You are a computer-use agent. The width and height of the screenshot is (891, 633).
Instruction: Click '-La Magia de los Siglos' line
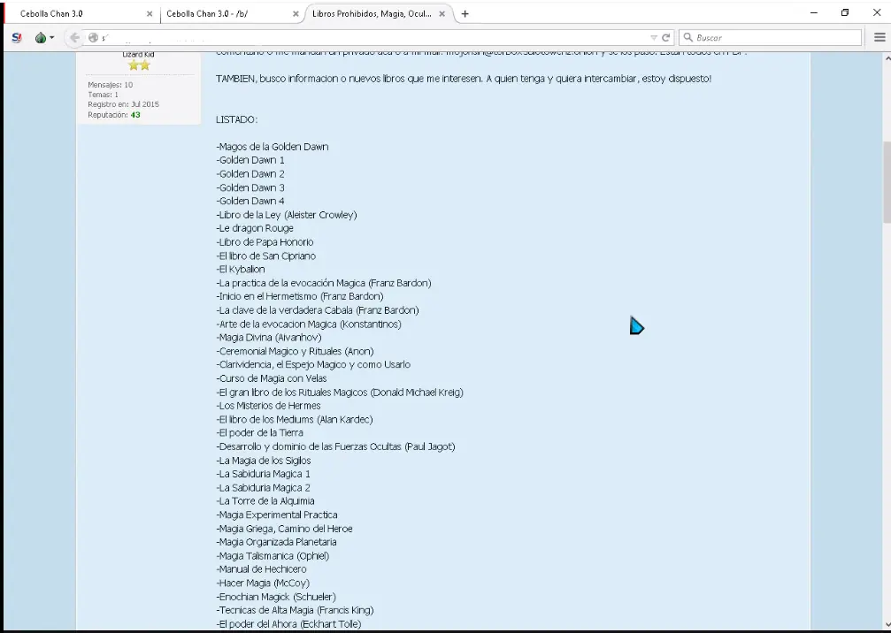pyautogui.click(x=264, y=461)
